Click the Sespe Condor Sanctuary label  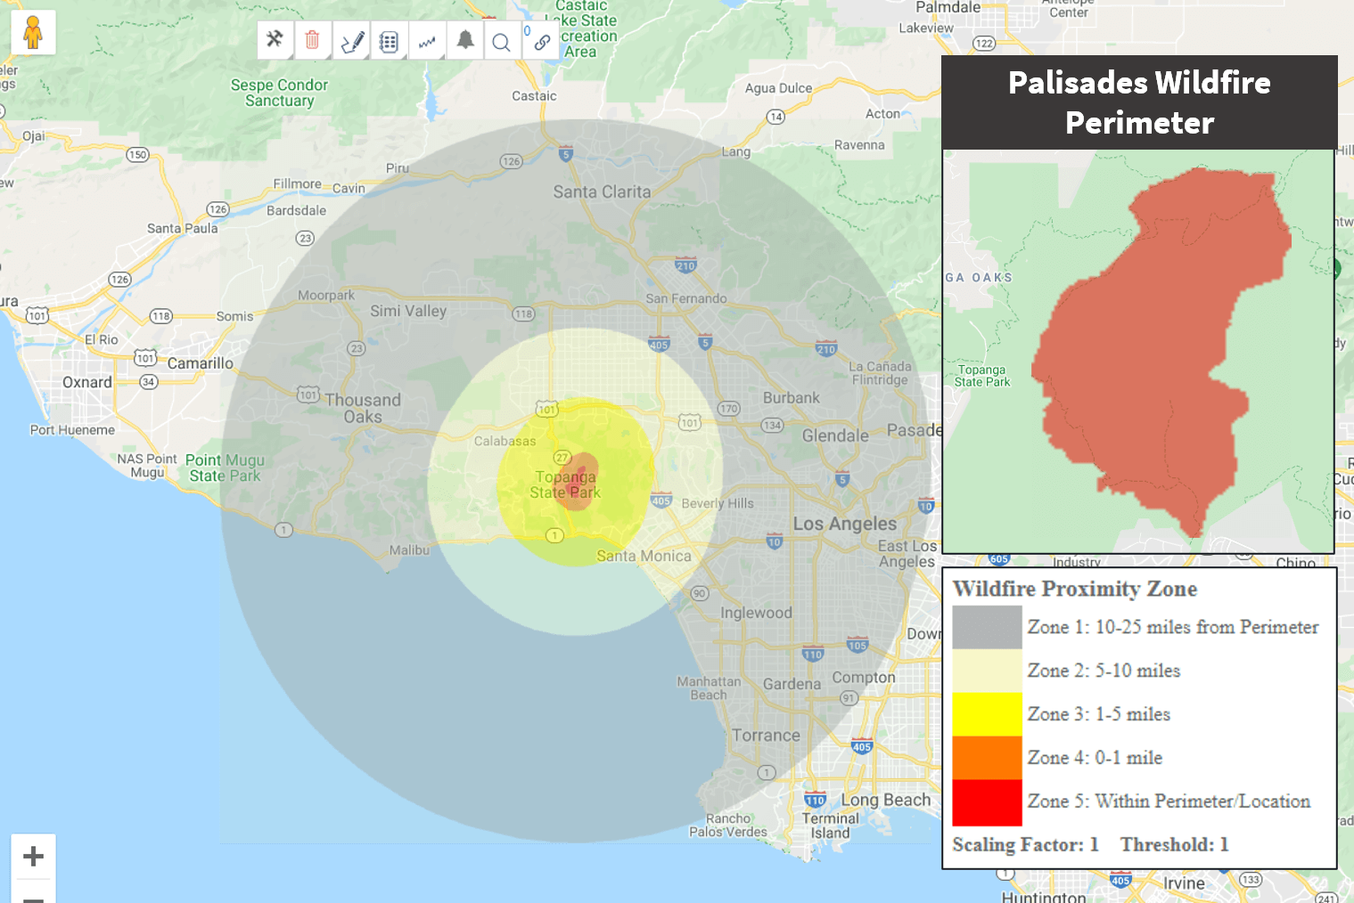[279, 93]
